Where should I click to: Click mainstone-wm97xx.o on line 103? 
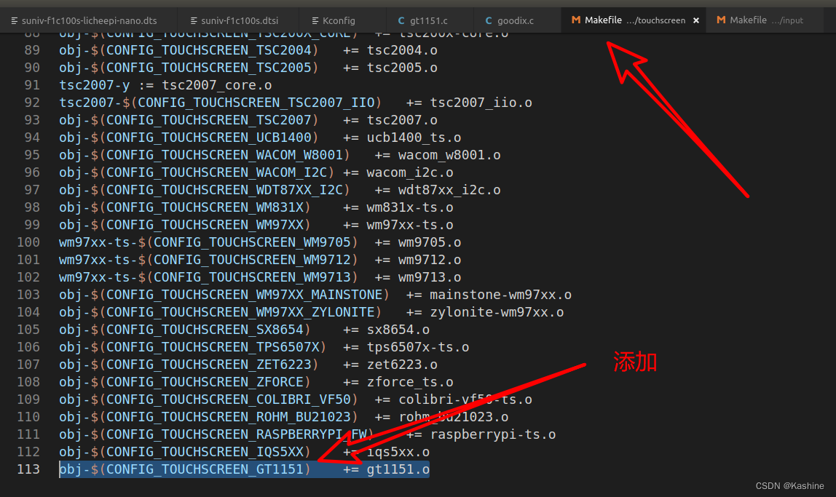[500, 295]
